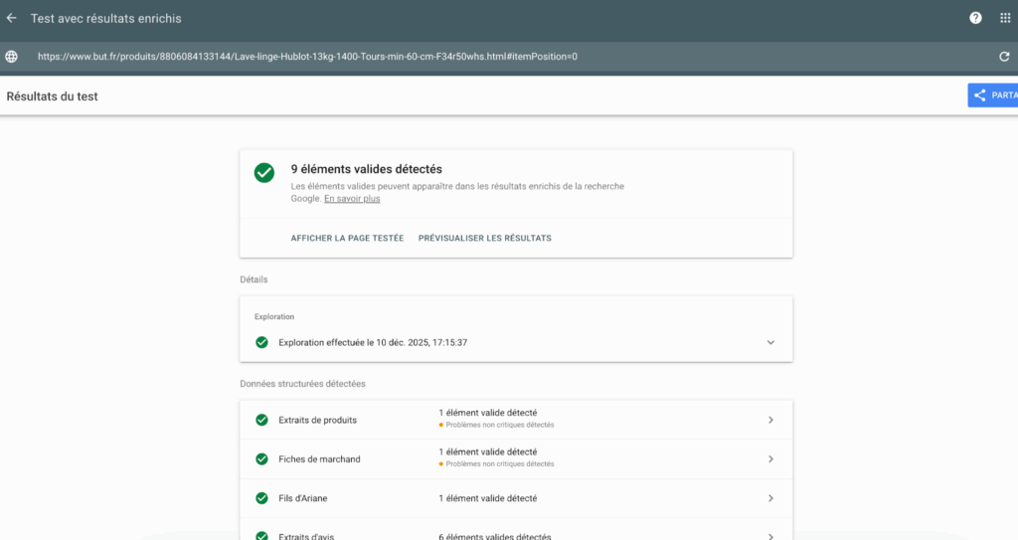1018x540 pixels.
Task: Click the back arrow icon
Action: pos(12,19)
